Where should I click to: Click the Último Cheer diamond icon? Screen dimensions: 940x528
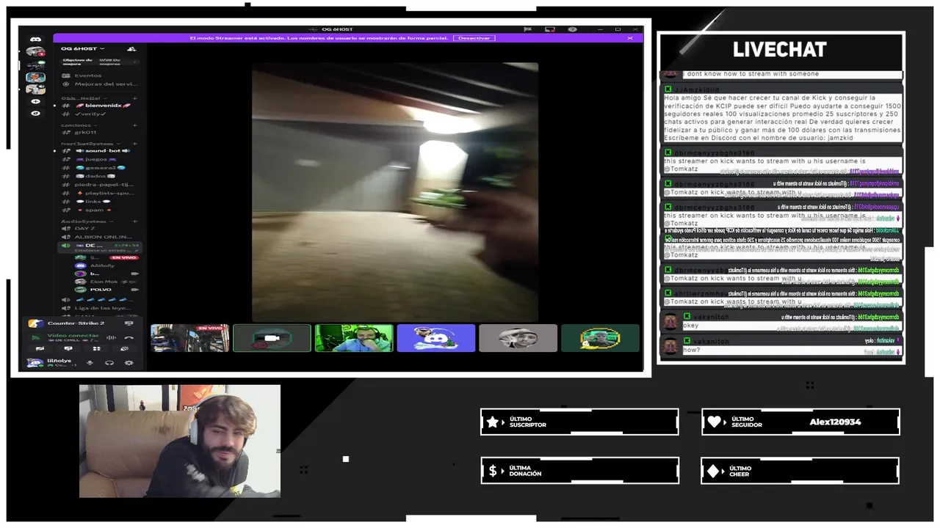point(713,471)
